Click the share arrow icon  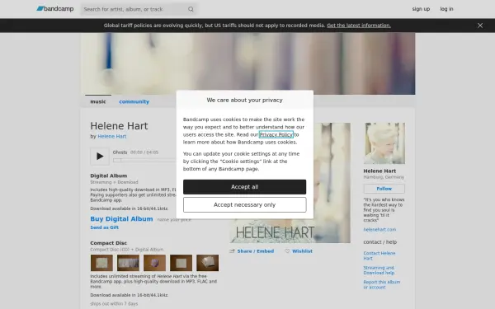[232, 251]
